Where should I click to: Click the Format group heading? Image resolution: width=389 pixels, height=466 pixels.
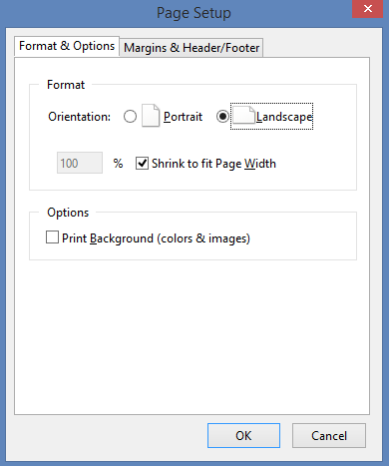[x=66, y=85]
